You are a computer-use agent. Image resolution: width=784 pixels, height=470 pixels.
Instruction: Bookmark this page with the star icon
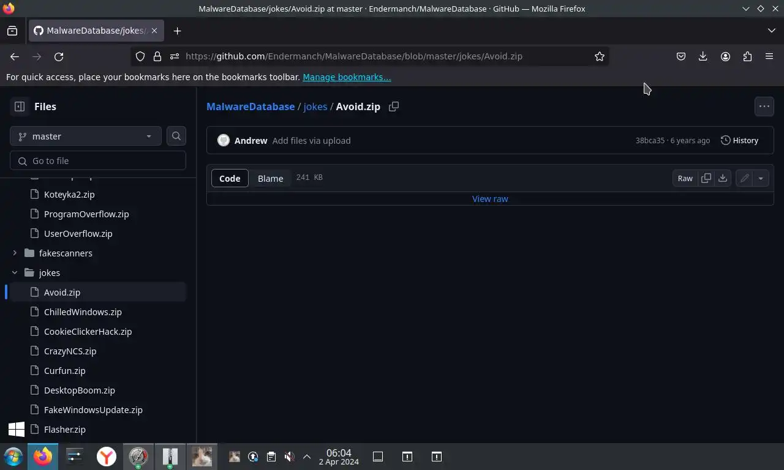click(x=600, y=56)
